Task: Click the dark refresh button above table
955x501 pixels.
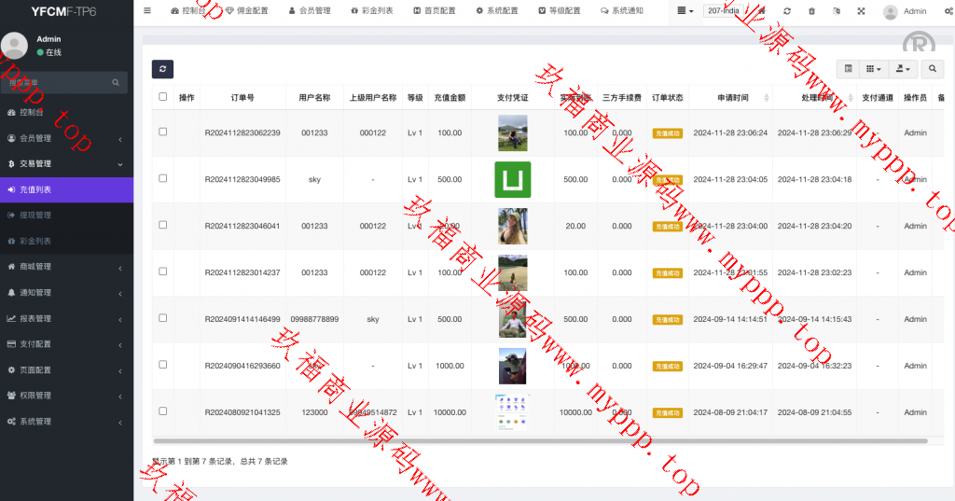Action: click(162, 69)
